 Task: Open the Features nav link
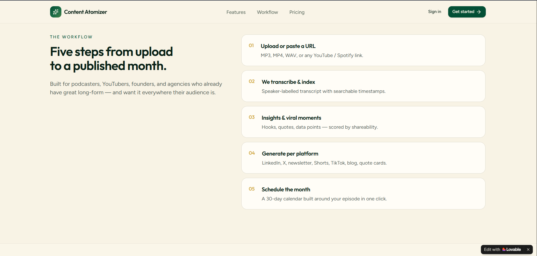tap(236, 12)
